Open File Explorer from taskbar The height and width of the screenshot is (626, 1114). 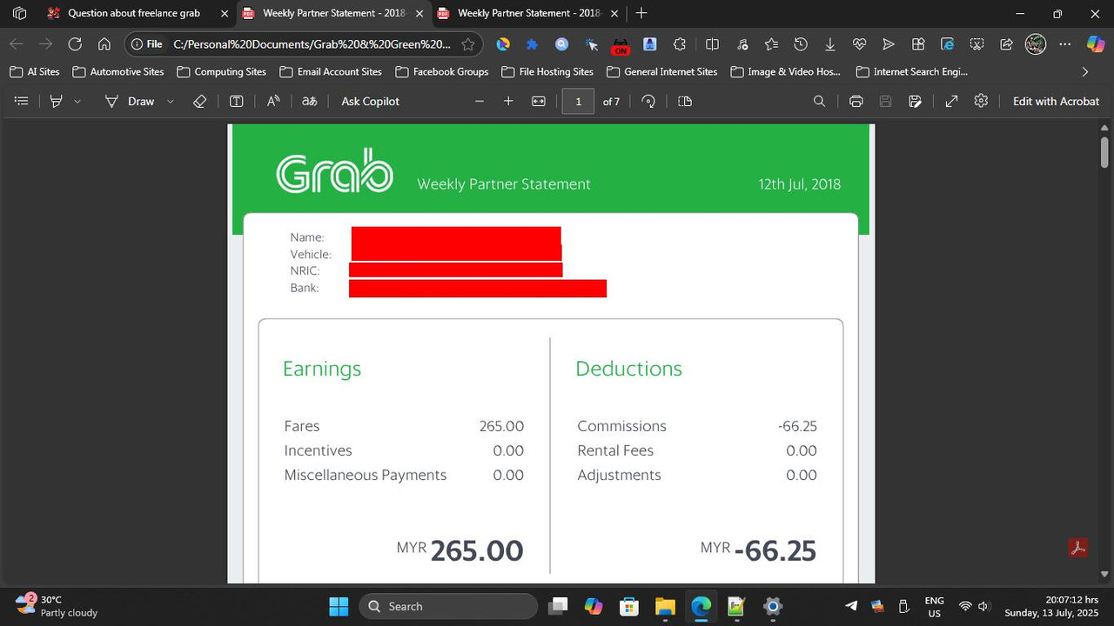[x=665, y=606]
